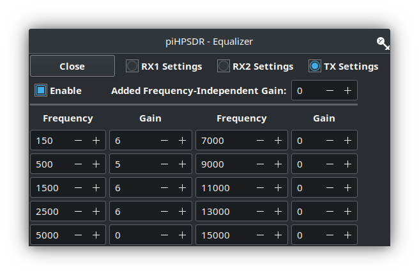
Task: Increase the 1500 frequency value
Action: point(96,187)
